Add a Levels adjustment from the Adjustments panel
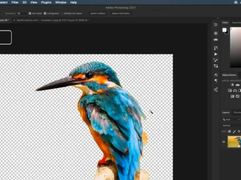The width and height of the screenshot is (241, 180). click(x=238, y=85)
